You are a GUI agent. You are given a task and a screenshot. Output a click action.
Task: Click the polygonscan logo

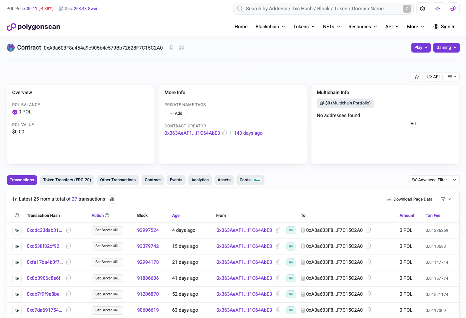[33, 27]
